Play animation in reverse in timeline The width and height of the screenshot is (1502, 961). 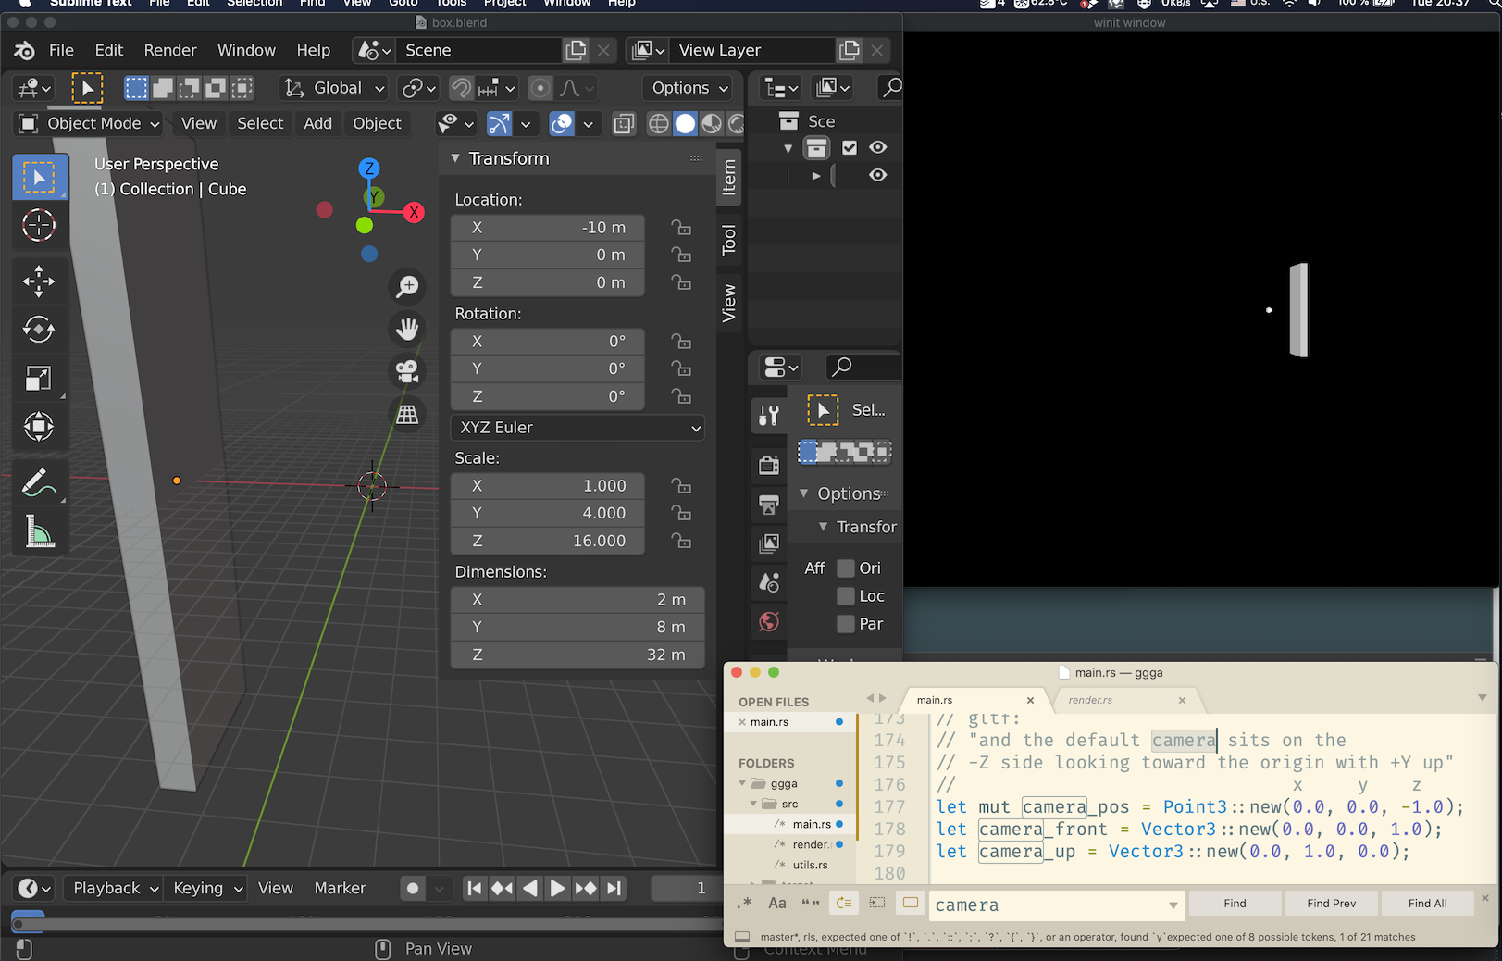[x=530, y=889]
